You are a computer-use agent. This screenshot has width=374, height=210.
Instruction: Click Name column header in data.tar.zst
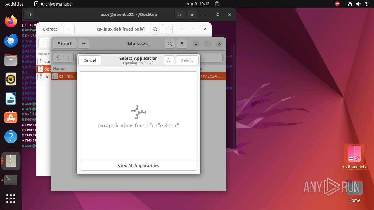click(58, 69)
